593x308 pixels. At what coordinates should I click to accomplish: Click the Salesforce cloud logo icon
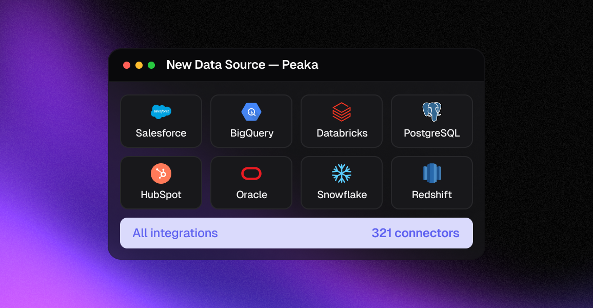coord(161,111)
